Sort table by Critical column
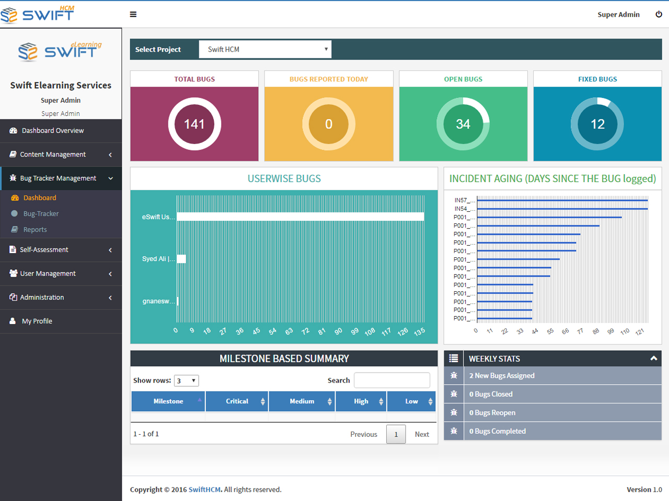 pos(237,401)
